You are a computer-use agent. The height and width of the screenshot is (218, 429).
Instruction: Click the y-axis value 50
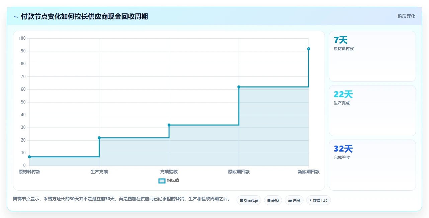click(23, 102)
